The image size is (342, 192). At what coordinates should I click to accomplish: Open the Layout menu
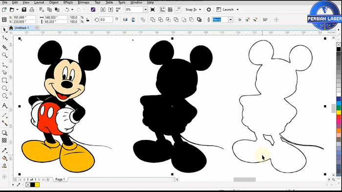coord(39,2)
